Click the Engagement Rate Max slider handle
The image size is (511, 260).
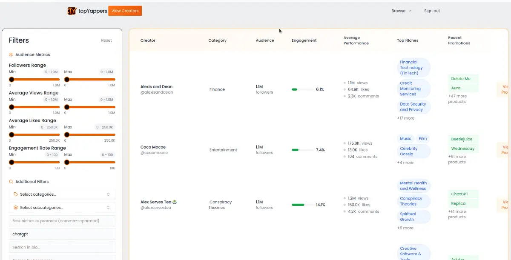[x=67, y=162]
